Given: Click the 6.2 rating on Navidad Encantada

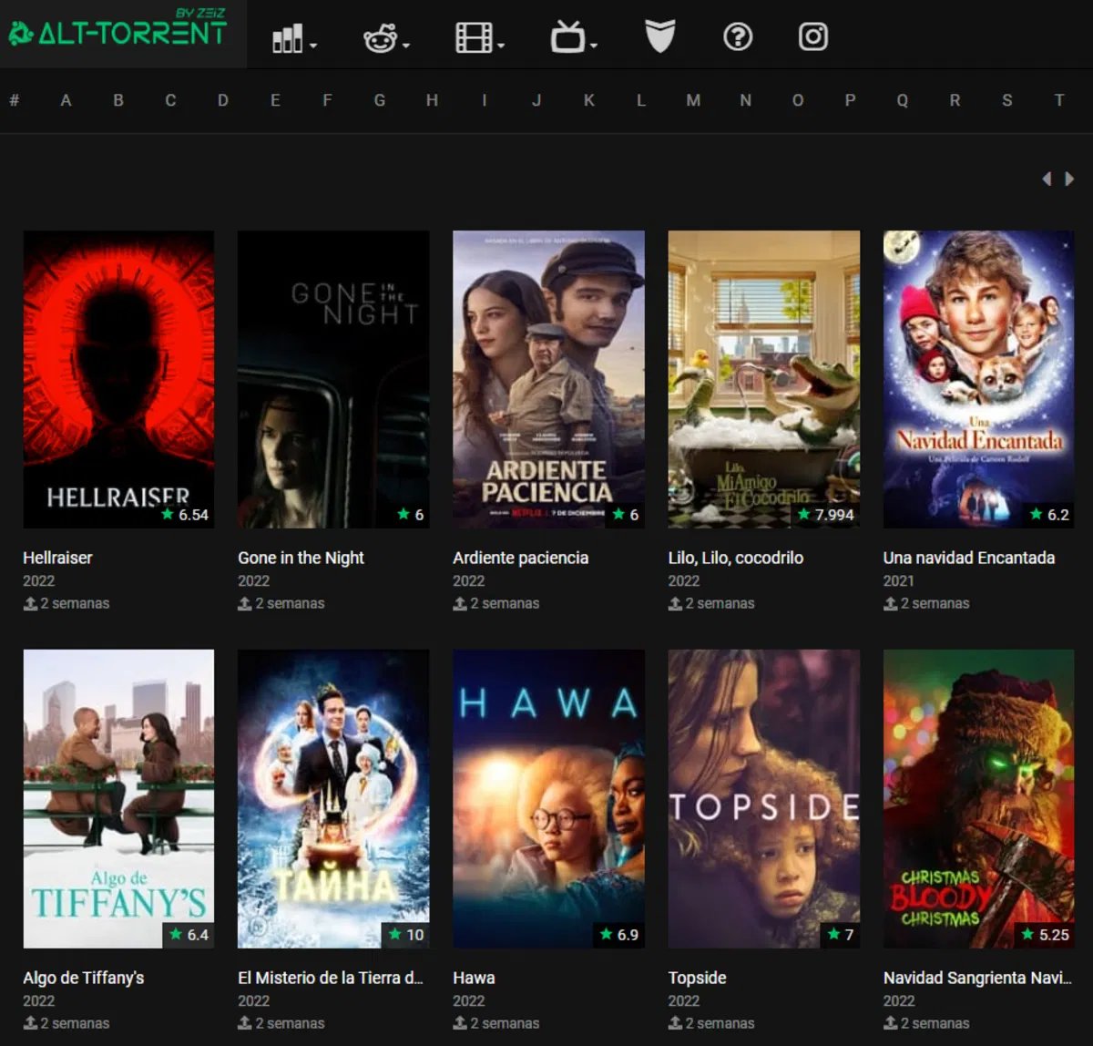Looking at the screenshot, I should (x=1049, y=515).
